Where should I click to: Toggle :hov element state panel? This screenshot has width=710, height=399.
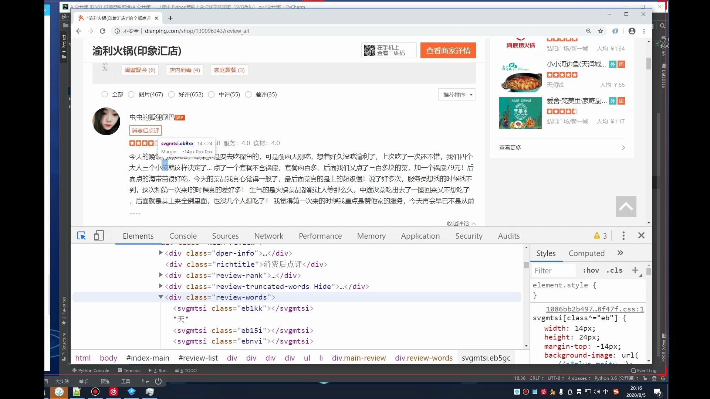coord(591,270)
